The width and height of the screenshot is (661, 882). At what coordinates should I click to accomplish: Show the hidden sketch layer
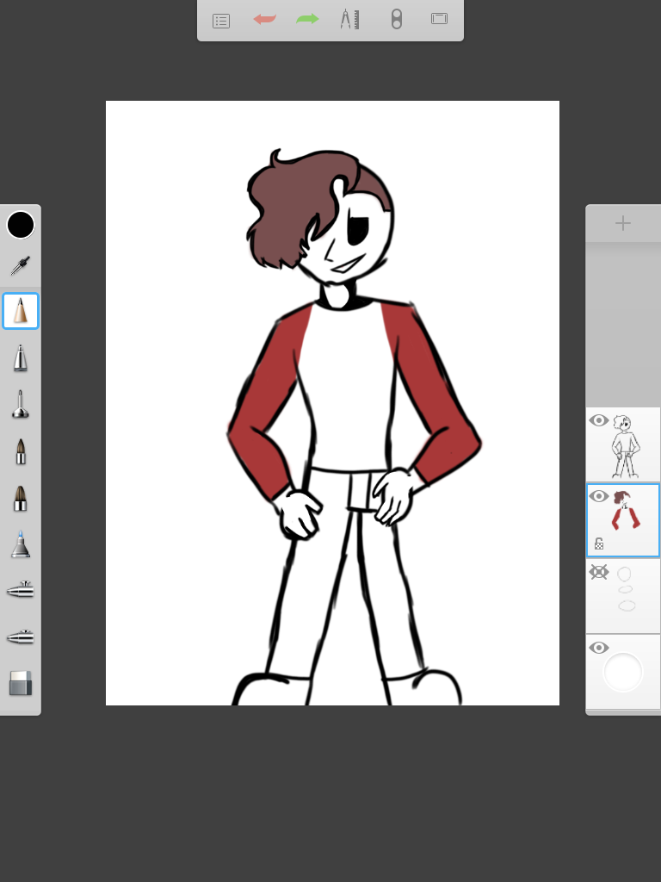click(599, 572)
